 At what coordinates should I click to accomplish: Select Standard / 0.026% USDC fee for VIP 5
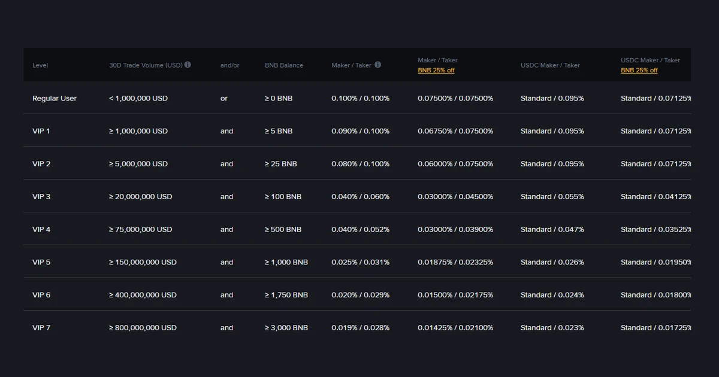pyautogui.click(x=552, y=262)
